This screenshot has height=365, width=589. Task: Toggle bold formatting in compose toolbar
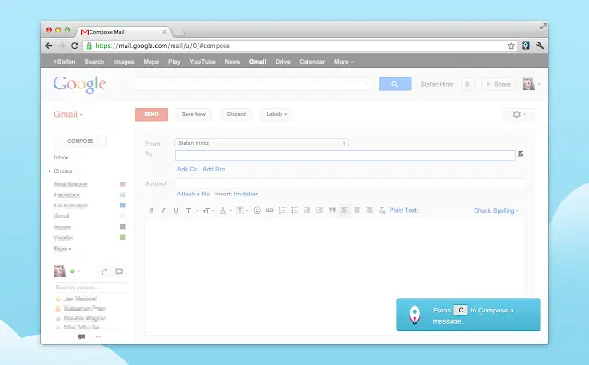point(151,210)
